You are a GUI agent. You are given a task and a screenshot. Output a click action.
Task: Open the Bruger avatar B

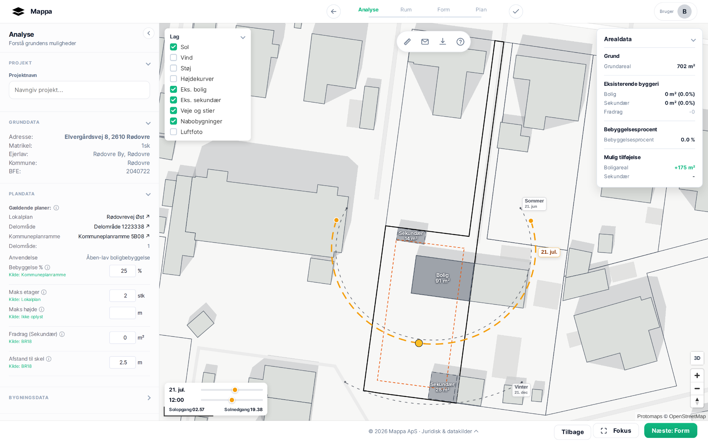(x=684, y=11)
